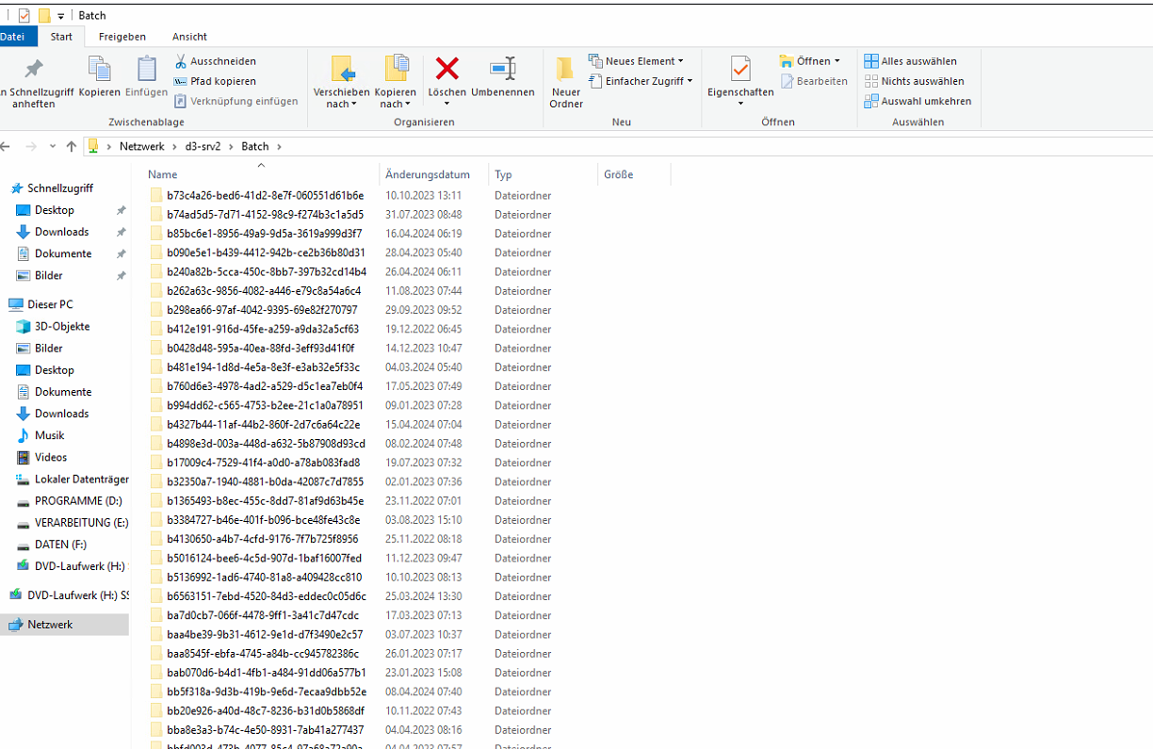Switch to the Ansicht ribbon tab
Viewport: 1153px width, 749px height.
coord(189,37)
